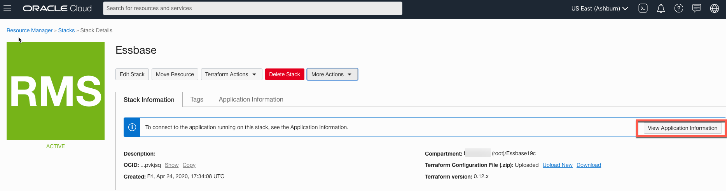727x191 pixels.
Task: Expand the US East (Ashburn) region selector
Action: click(x=599, y=8)
